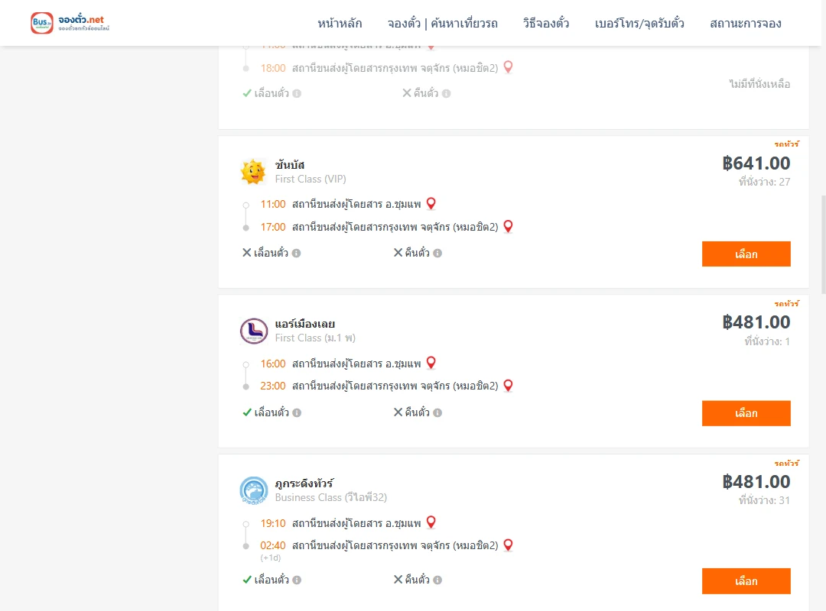826x611 pixels.
Task: Click the ฿641.00 price
Action: [756, 163]
